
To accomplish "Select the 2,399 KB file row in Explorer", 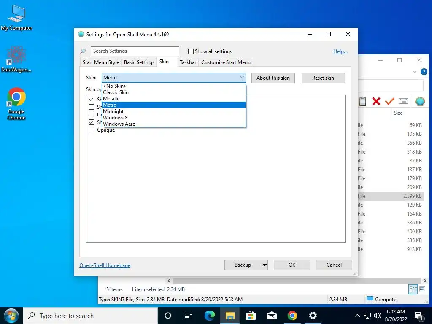I will click(391, 196).
